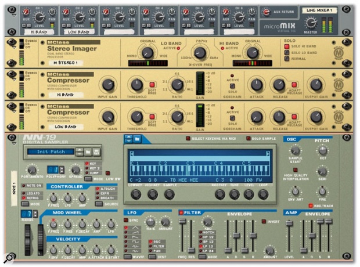Save the NN-19 patch via floppy icon

click(96, 151)
